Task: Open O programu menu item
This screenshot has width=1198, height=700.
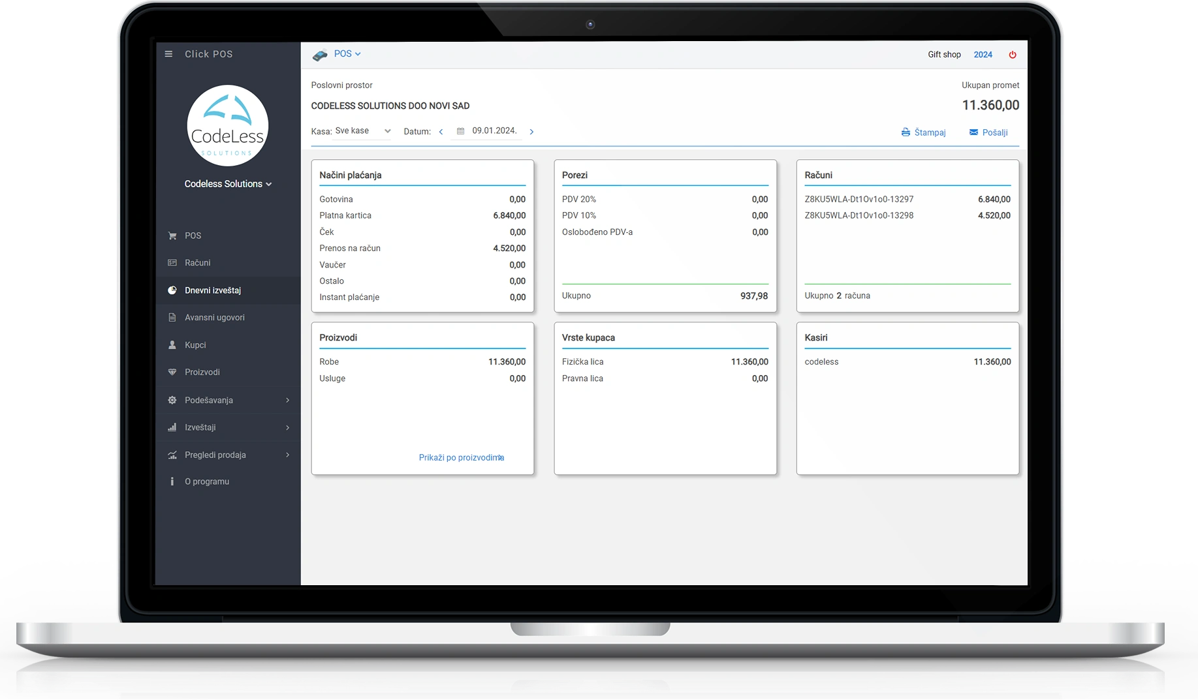Action: 229,481
